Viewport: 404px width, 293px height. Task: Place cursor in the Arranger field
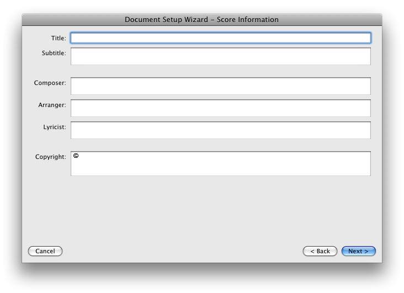(221, 108)
